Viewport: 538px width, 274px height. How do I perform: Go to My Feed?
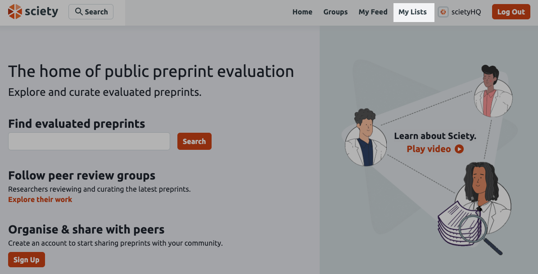tap(373, 12)
